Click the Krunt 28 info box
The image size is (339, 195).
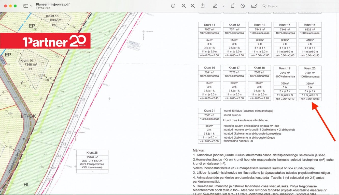(92, 161)
